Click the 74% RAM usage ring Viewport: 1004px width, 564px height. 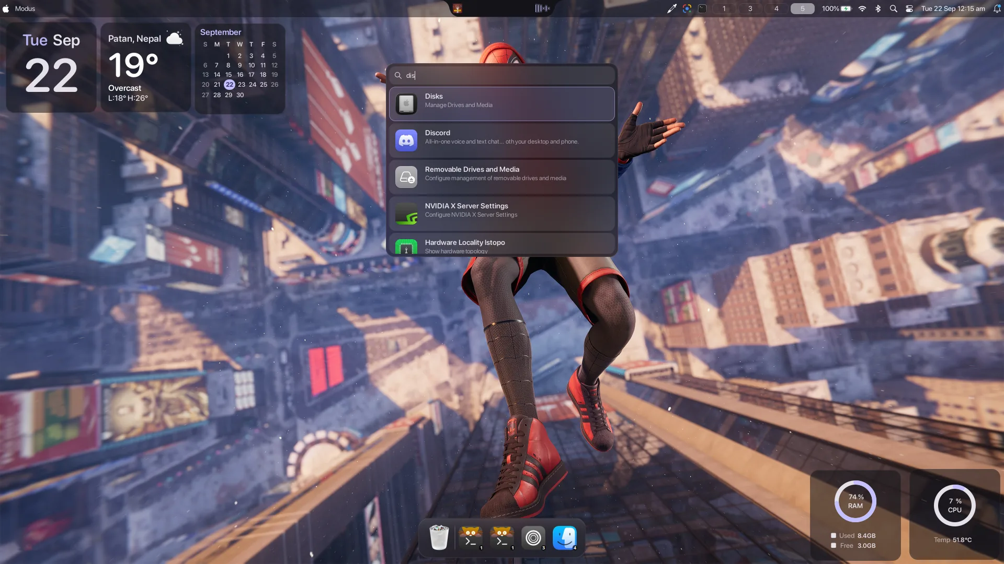click(855, 501)
